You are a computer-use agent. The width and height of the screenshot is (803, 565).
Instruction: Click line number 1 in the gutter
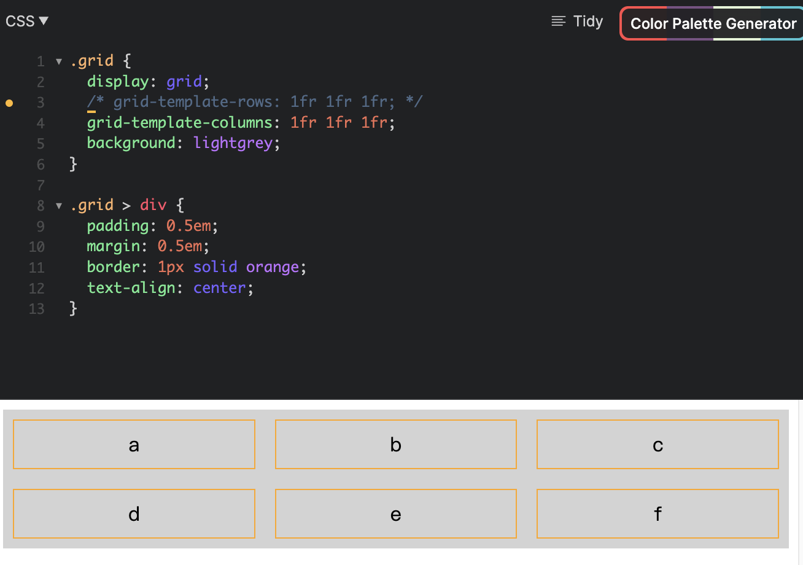[41, 61]
